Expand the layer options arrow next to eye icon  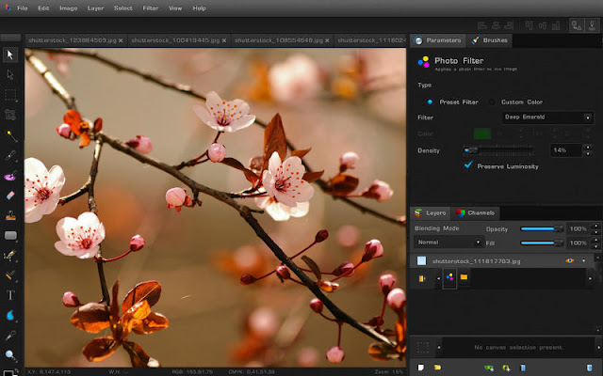point(584,261)
